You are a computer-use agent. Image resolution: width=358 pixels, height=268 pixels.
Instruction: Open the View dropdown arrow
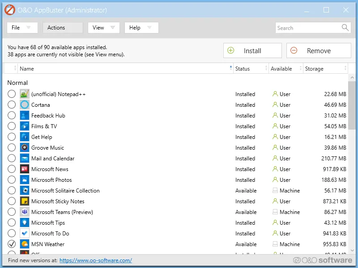(113, 28)
